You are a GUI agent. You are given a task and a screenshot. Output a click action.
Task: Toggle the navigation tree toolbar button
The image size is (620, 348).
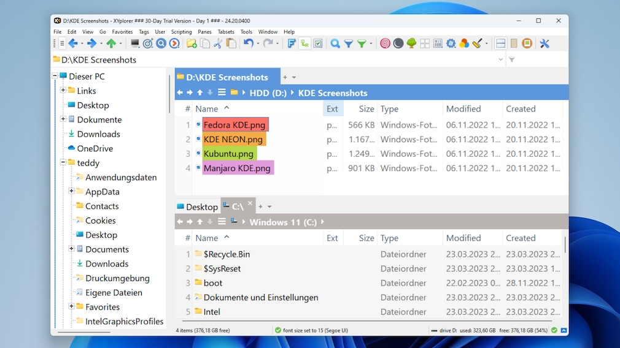click(304, 43)
